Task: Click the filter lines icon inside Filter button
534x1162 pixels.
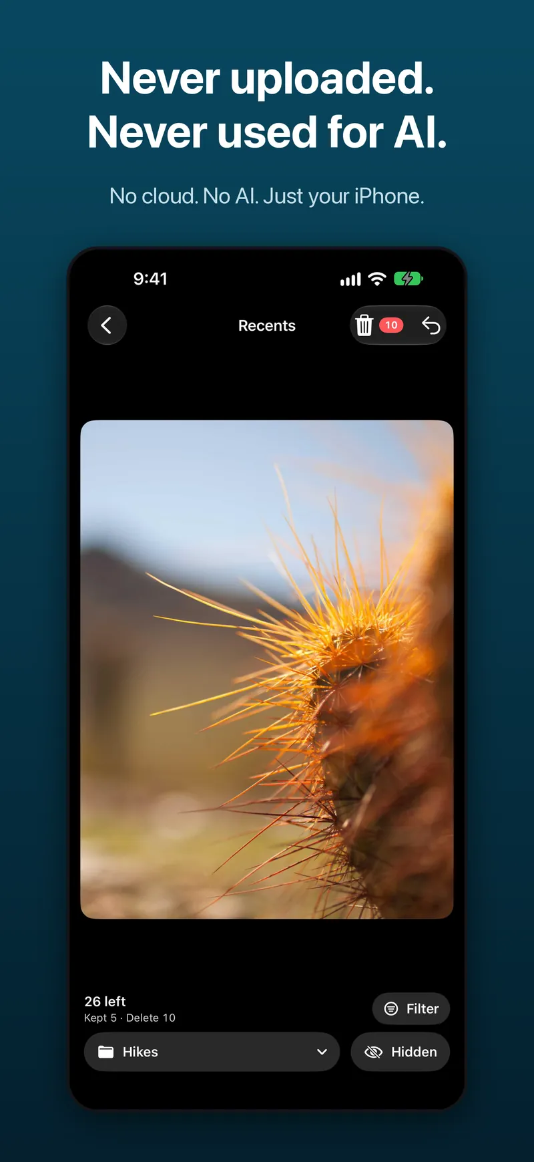Action: tap(391, 1008)
